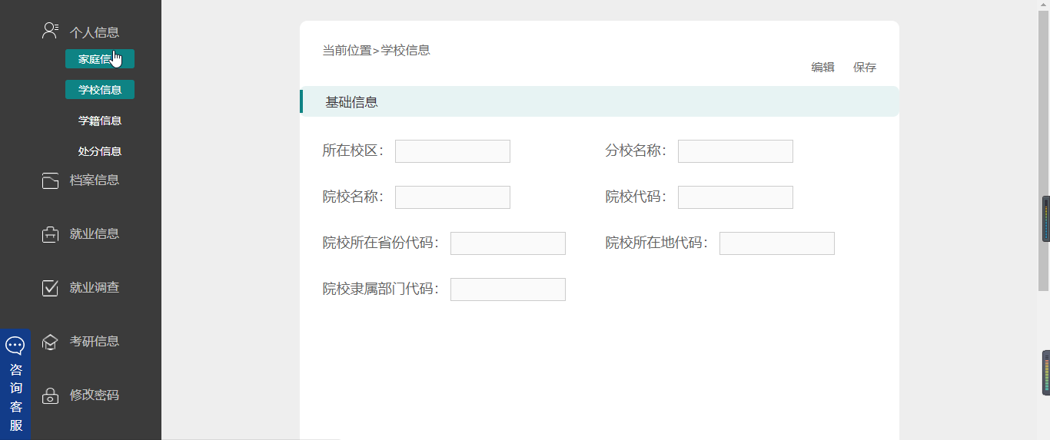Click the 院校名称 input field
This screenshot has height=440, width=1050.
(453, 197)
